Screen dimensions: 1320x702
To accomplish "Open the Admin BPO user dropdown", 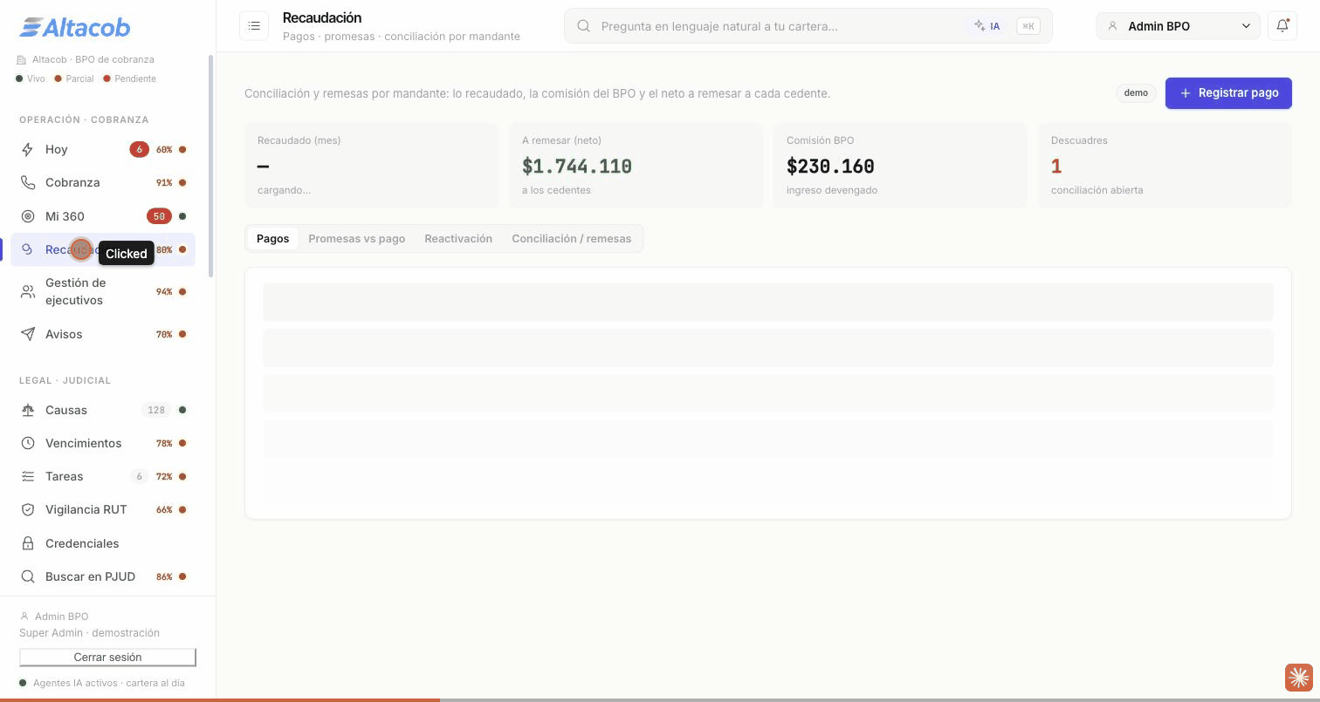I will coord(1178,26).
